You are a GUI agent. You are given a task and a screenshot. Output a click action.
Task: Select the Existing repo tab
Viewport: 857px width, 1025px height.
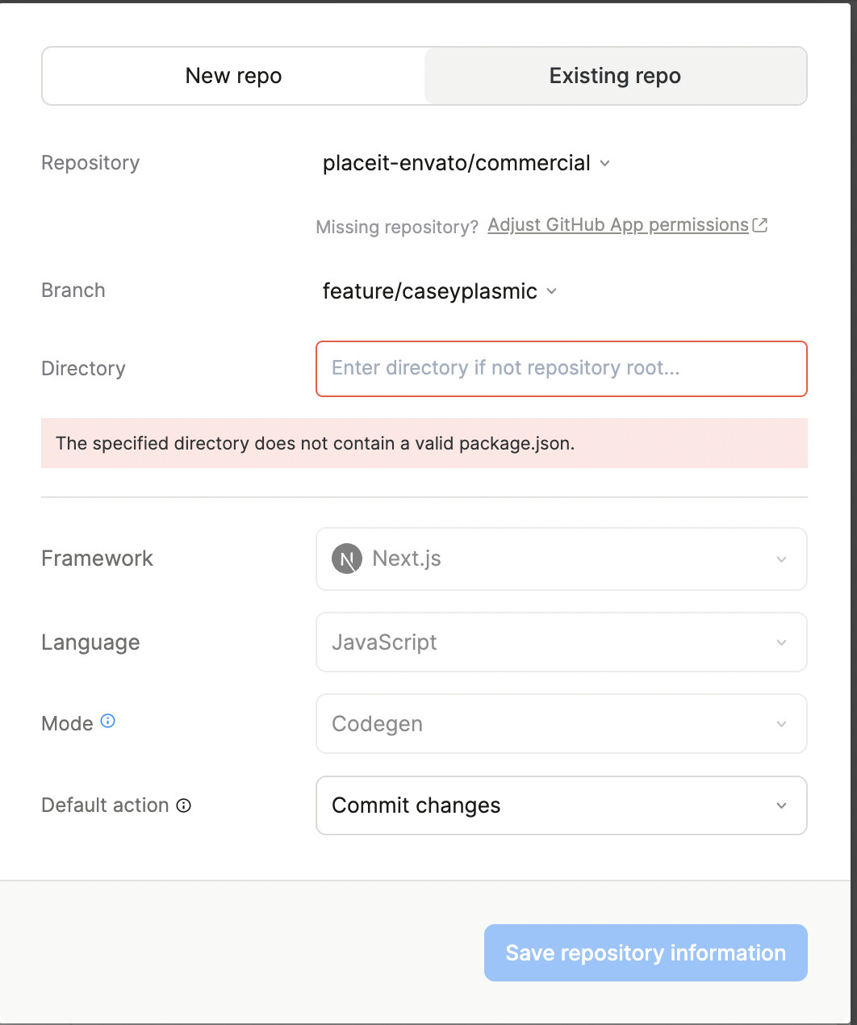click(x=615, y=76)
